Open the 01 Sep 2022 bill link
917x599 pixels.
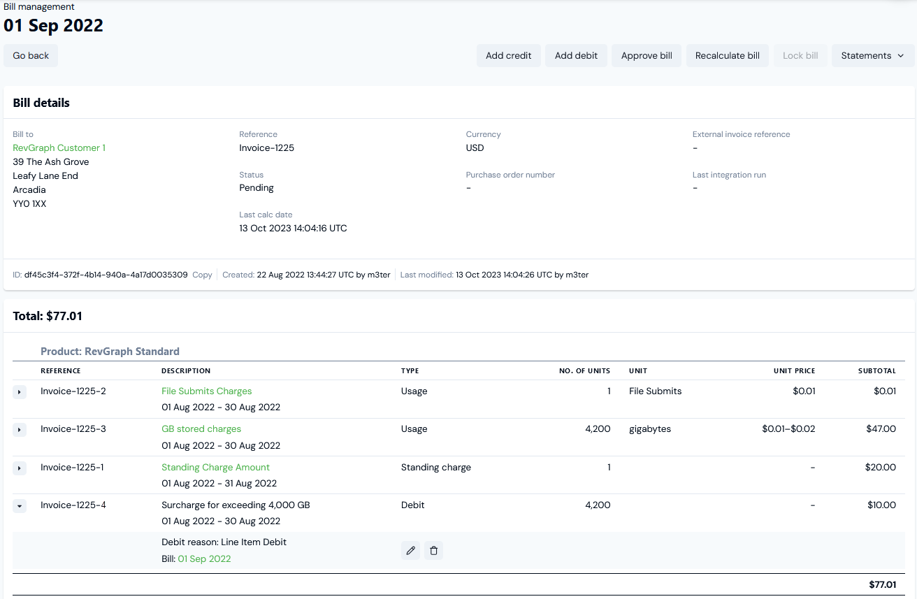(204, 559)
